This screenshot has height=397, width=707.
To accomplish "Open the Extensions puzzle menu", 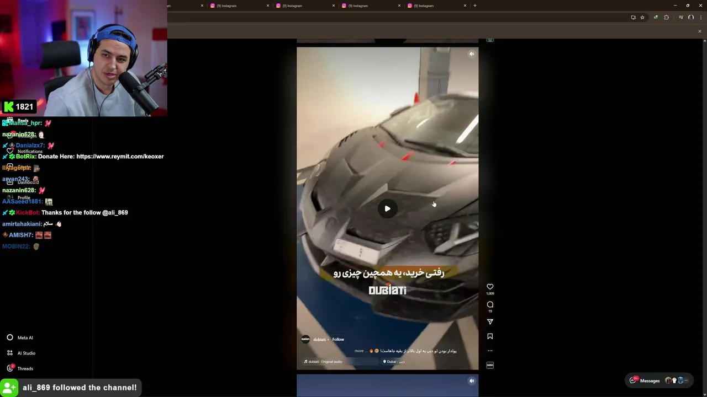I will [x=666, y=18].
